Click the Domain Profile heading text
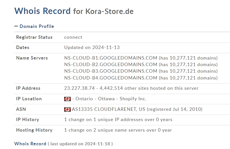Screen dimensions: 230x149 37,26
